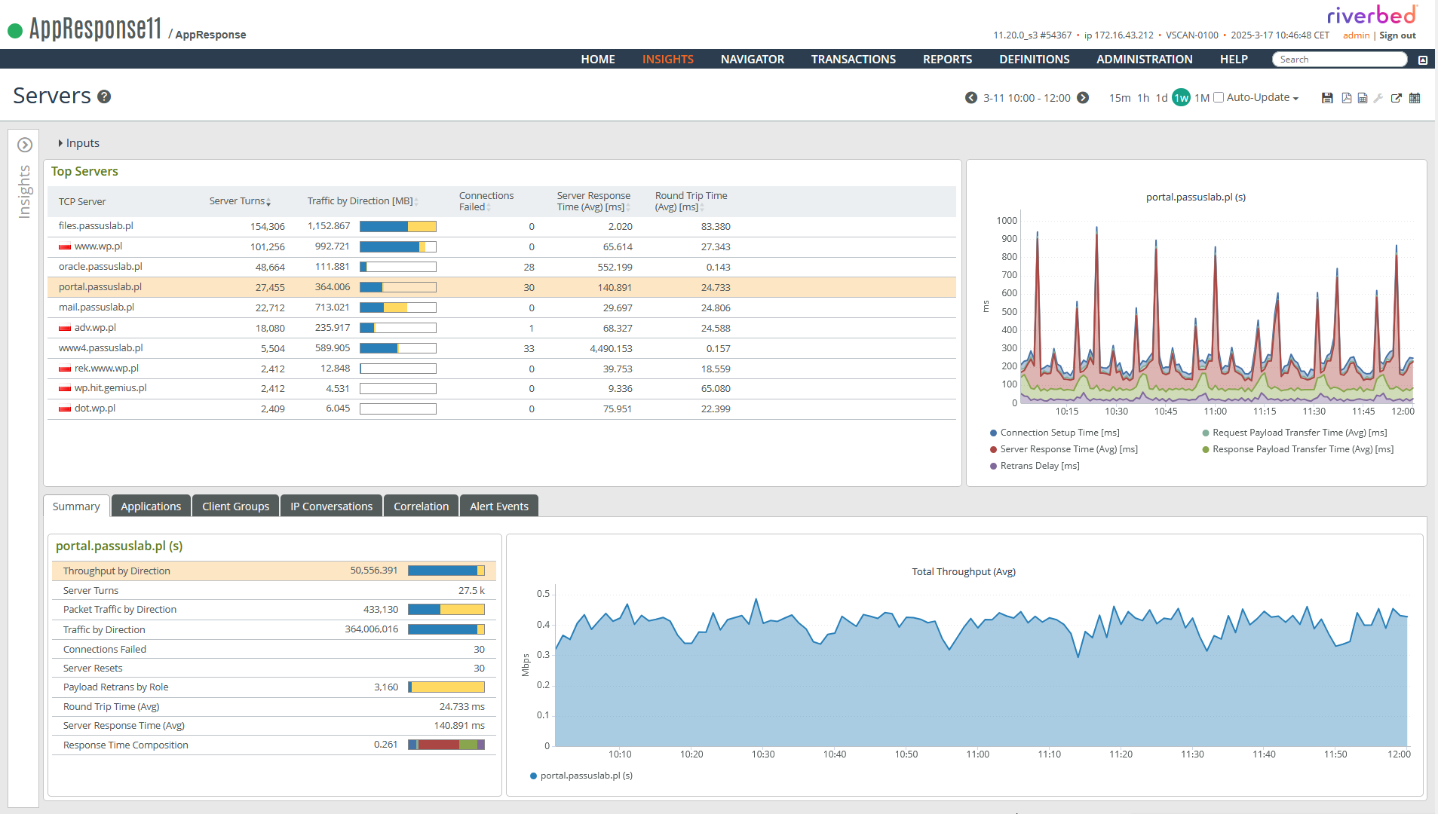The height and width of the screenshot is (814, 1438).
Task: Click the flag icon beside www.wp.pl
Action: coord(65,246)
